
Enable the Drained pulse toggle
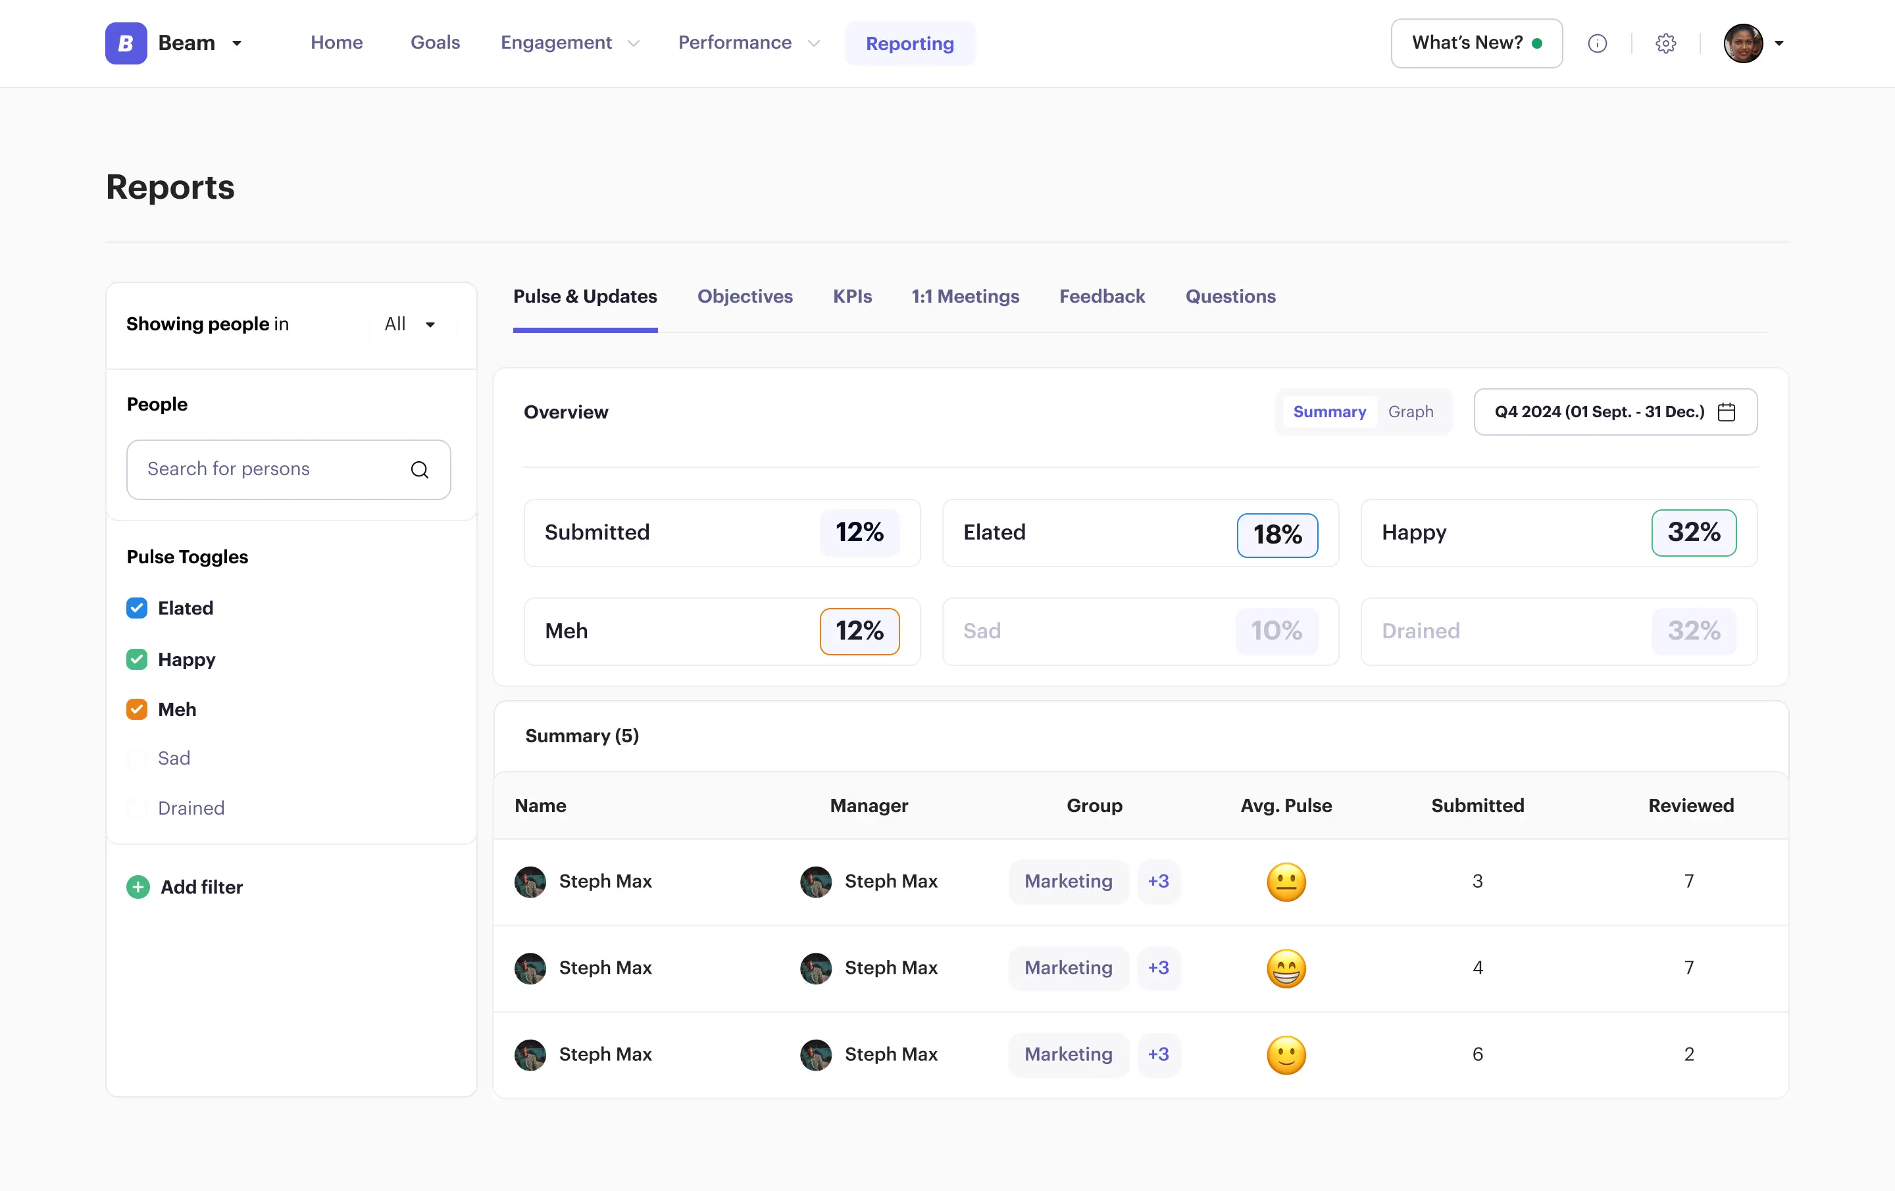pos(137,809)
